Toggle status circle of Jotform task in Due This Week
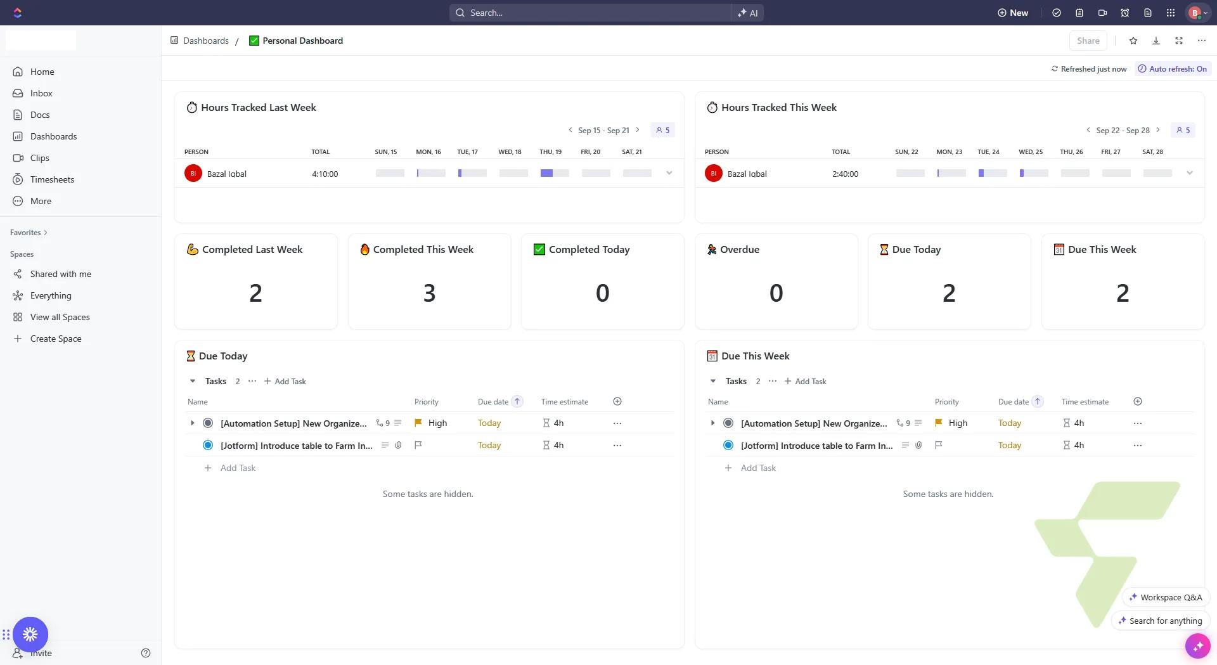 (x=728, y=445)
